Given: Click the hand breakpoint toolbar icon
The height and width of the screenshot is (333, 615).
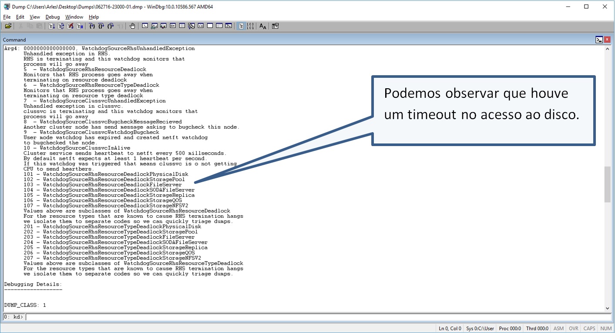Looking at the screenshot, I should point(132,26).
